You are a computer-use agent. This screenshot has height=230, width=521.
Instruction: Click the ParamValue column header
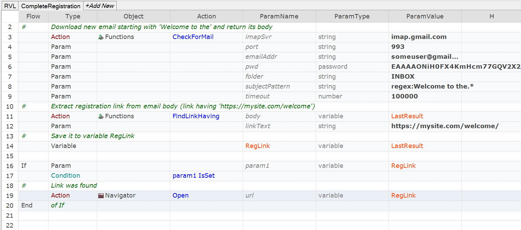click(x=425, y=16)
